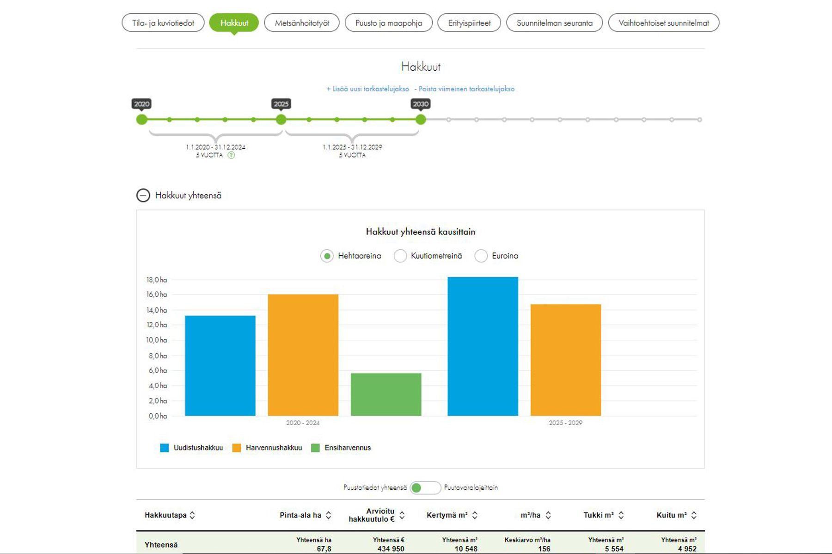Click the orange Harvennushakkuu bar for 2020-2024
The height and width of the screenshot is (554, 832).
coord(303,355)
